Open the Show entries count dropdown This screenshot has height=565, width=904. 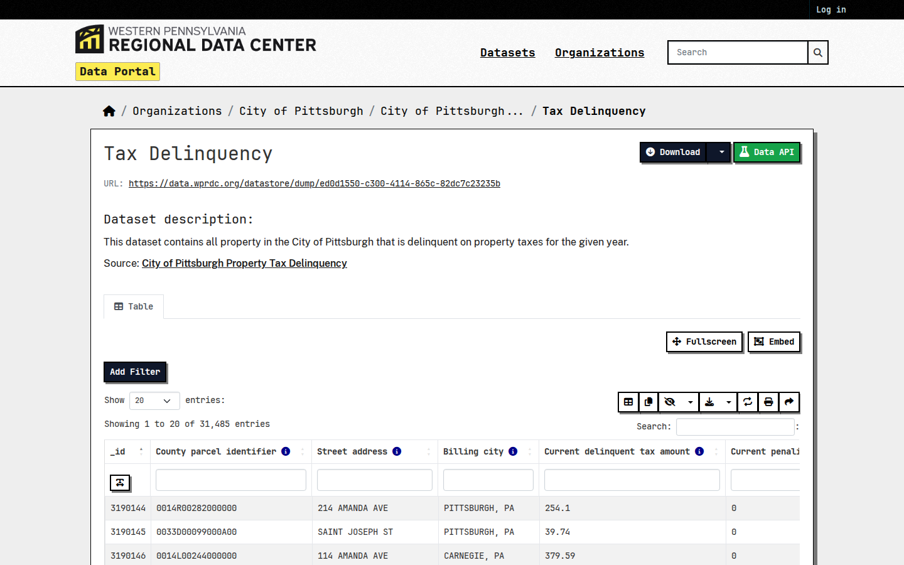[x=154, y=401]
